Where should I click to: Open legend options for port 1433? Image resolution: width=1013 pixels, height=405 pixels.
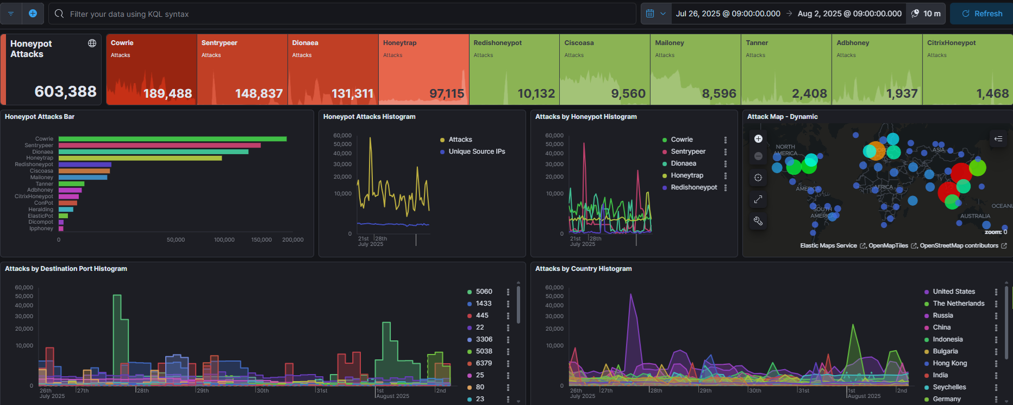[x=508, y=303]
